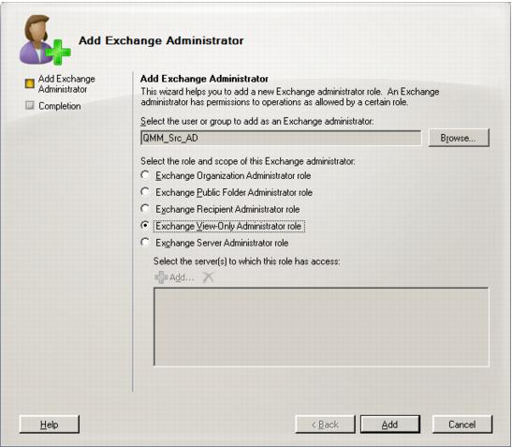Choose Exchange Recipient Administrator role option

[x=145, y=209]
